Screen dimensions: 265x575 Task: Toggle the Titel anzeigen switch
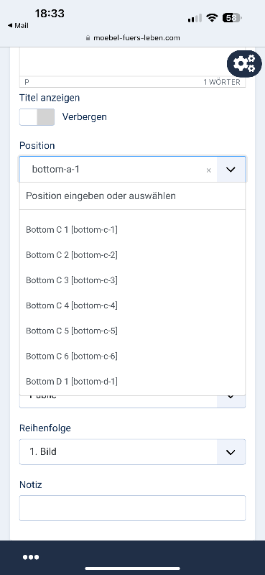point(37,117)
